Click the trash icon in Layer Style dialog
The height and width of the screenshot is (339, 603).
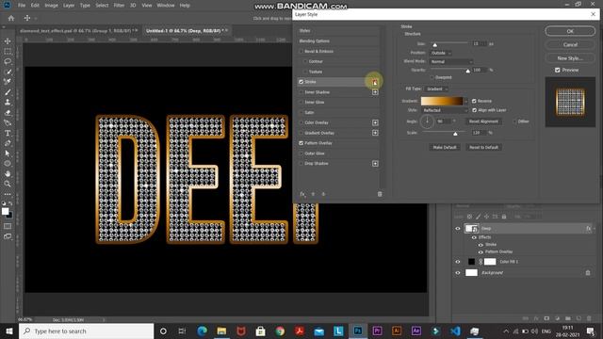point(380,194)
